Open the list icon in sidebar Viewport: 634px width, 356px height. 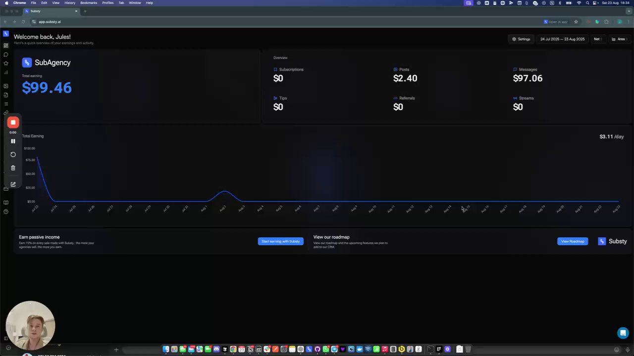coord(6,104)
